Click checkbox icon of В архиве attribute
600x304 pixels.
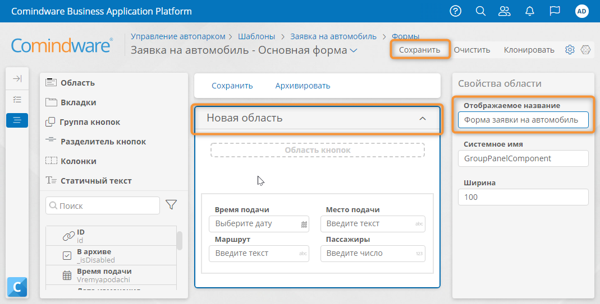pyautogui.click(x=67, y=255)
